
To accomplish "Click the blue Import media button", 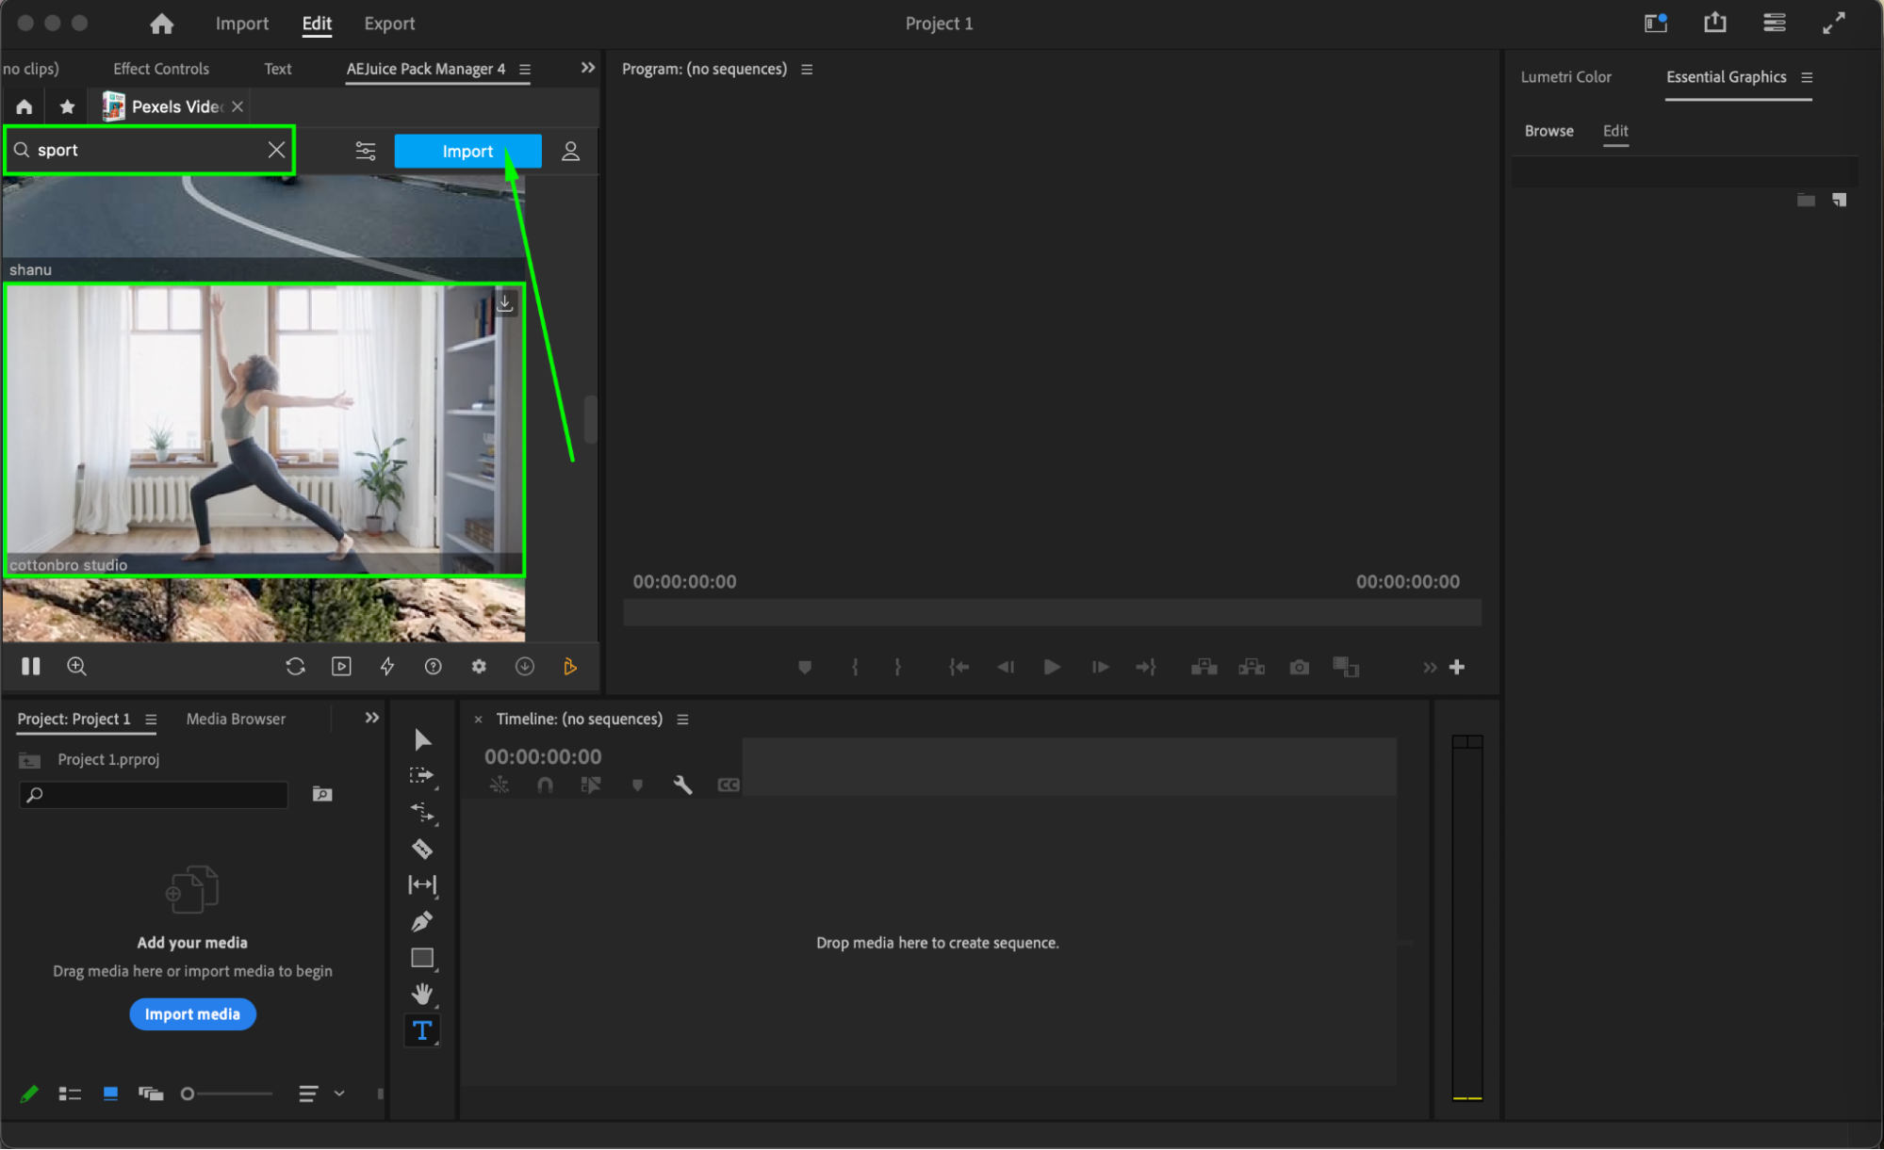I will [x=192, y=1013].
